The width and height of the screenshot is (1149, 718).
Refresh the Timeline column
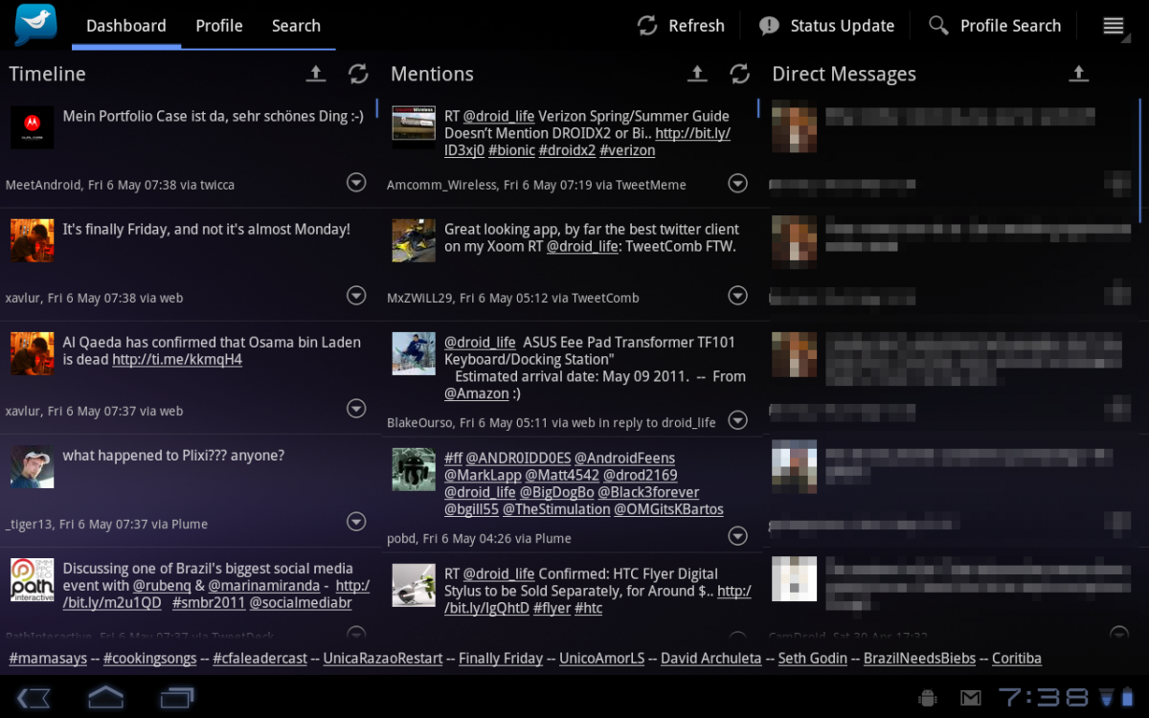click(358, 74)
